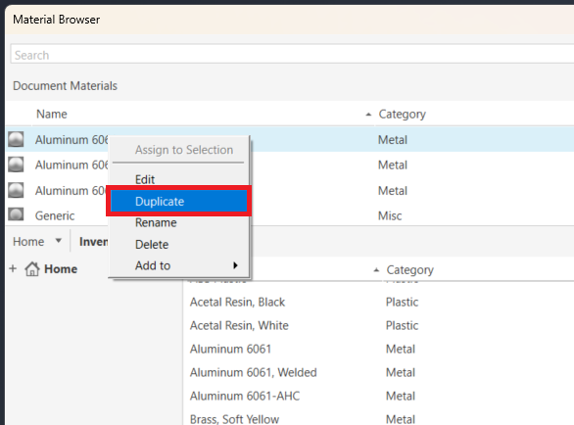The width and height of the screenshot is (574, 425).
Task: Click Plastic category of Acetal Resin, Black
Action: pos(402,302)
